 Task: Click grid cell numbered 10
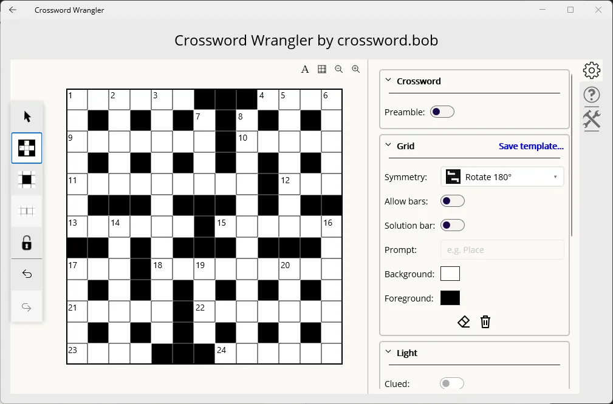247,142
